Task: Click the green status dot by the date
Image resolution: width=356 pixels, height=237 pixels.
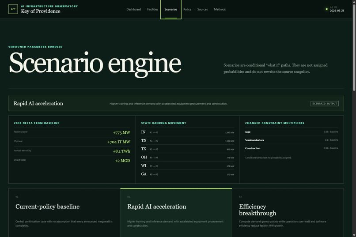Action: pos(327,9)
